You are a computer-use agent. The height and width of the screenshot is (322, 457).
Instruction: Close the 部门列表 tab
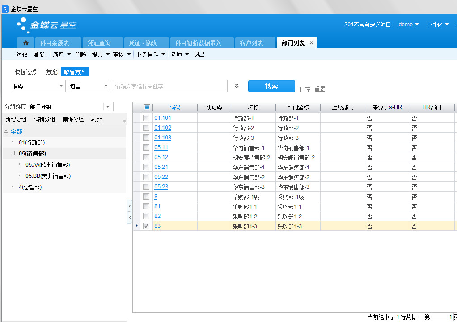pyautogui.click(x=312, y=43)
